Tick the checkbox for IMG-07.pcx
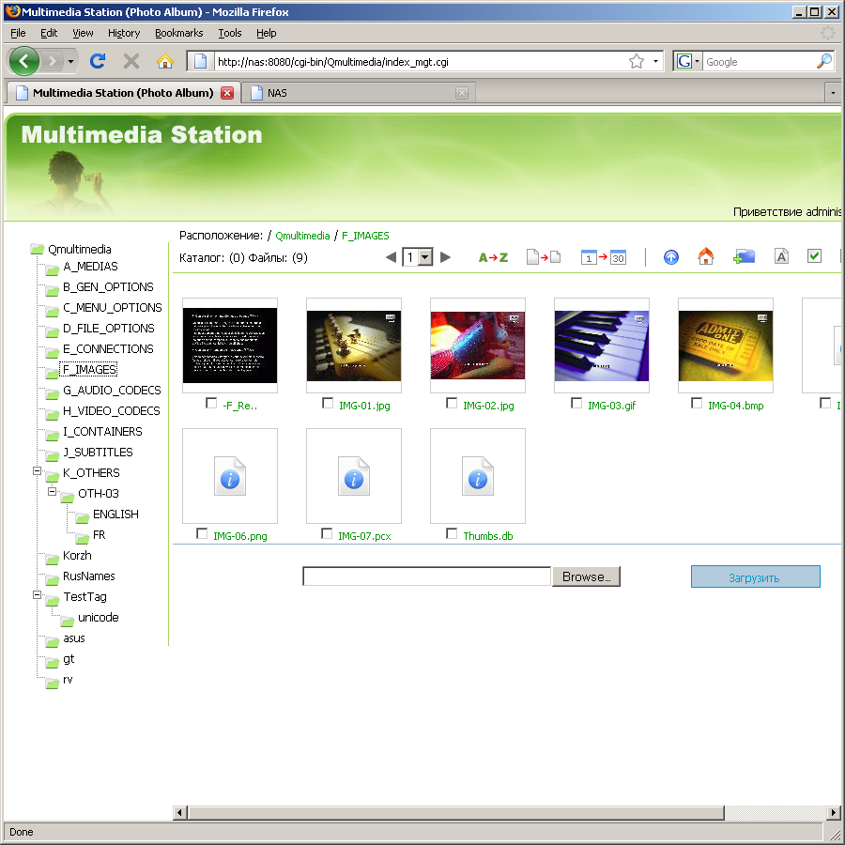 (326, 533)
